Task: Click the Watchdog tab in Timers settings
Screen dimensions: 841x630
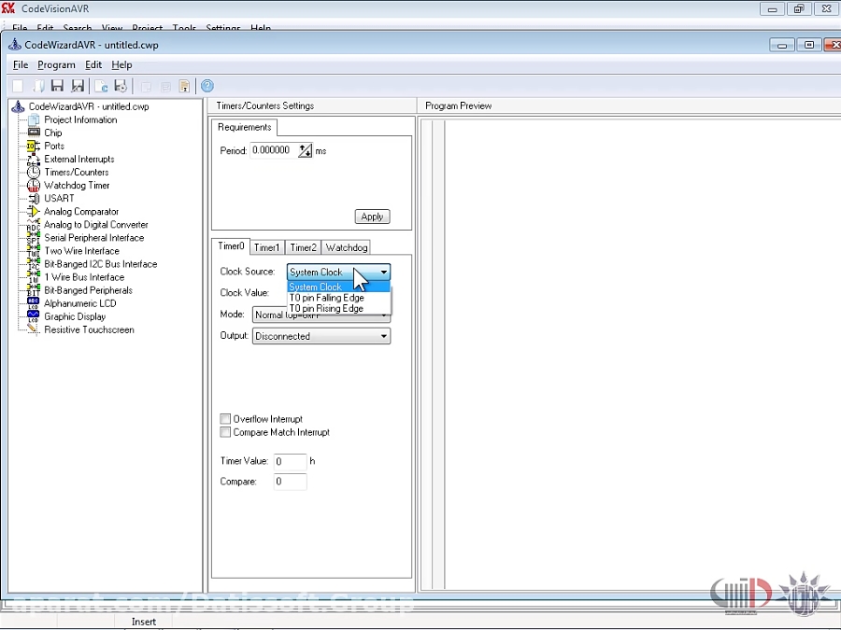Action: (x=346, y=246)
